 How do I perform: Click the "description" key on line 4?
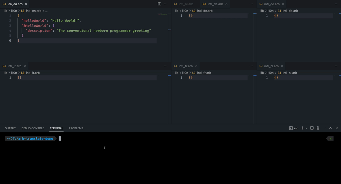click(39, 31)
